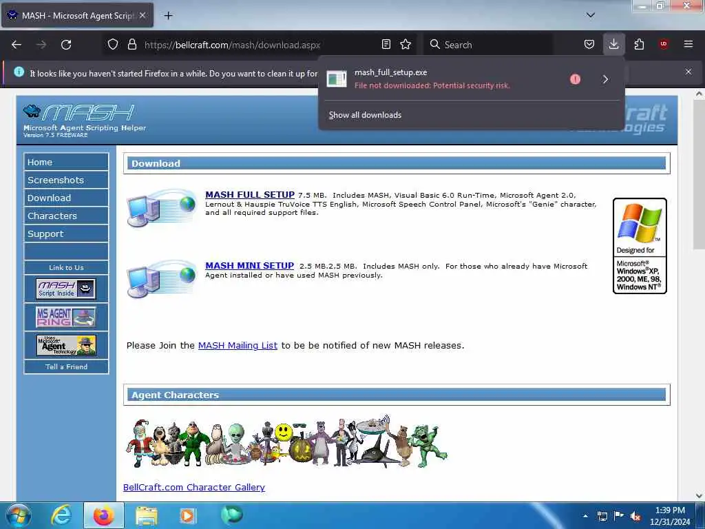This screenshot has height=529, width=705.
Task: Click the address bar URL field
Action: [x=259, y=45]
